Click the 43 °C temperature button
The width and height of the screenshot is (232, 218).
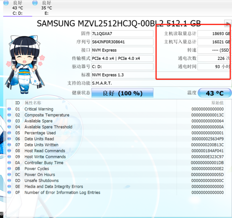pos(215,93)
